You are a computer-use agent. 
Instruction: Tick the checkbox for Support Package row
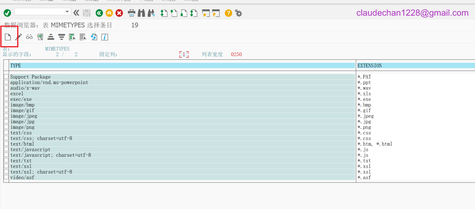[6, 77]
